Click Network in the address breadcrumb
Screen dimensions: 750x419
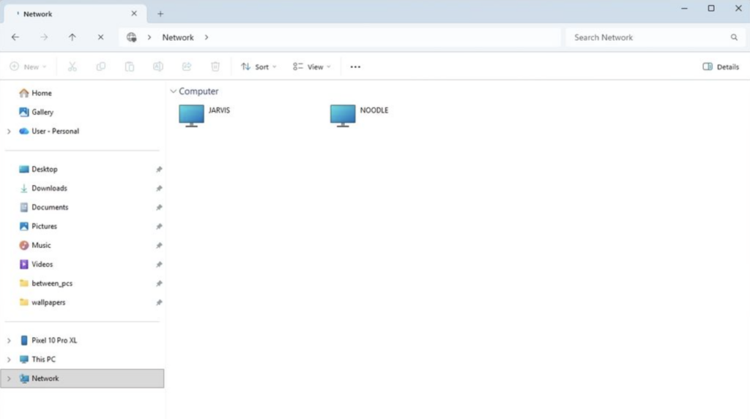click(178, 37)
